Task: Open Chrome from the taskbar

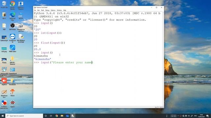Action: click(x=56, y=116)
